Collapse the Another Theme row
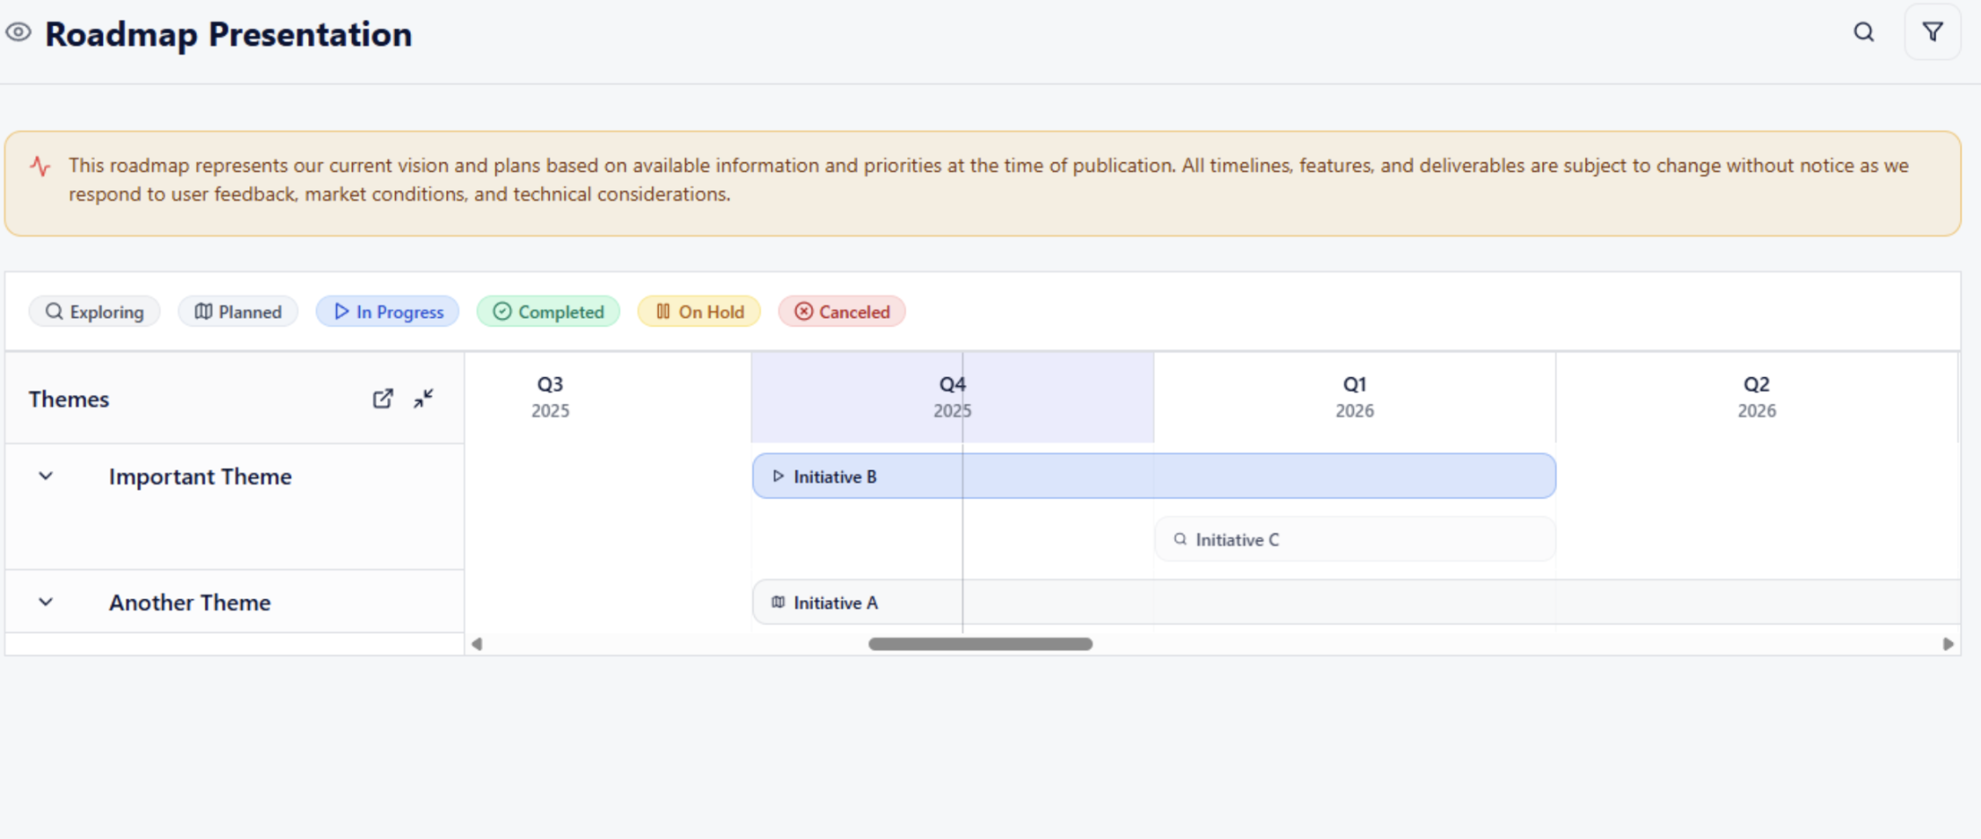Image resolution: width=1981 pixels, height=839 pixels. [46, 602]
